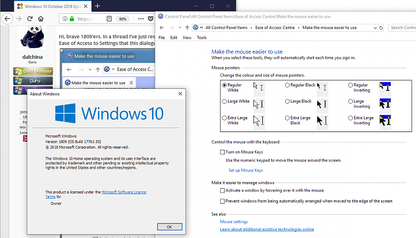Select Regular Inverting pointer option
Image resolution: width=416 pixels, height=238 pixels.
click(351, 85)
